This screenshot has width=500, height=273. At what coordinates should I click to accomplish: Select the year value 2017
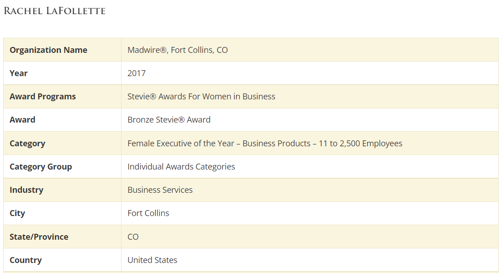[x=137, y=73]
